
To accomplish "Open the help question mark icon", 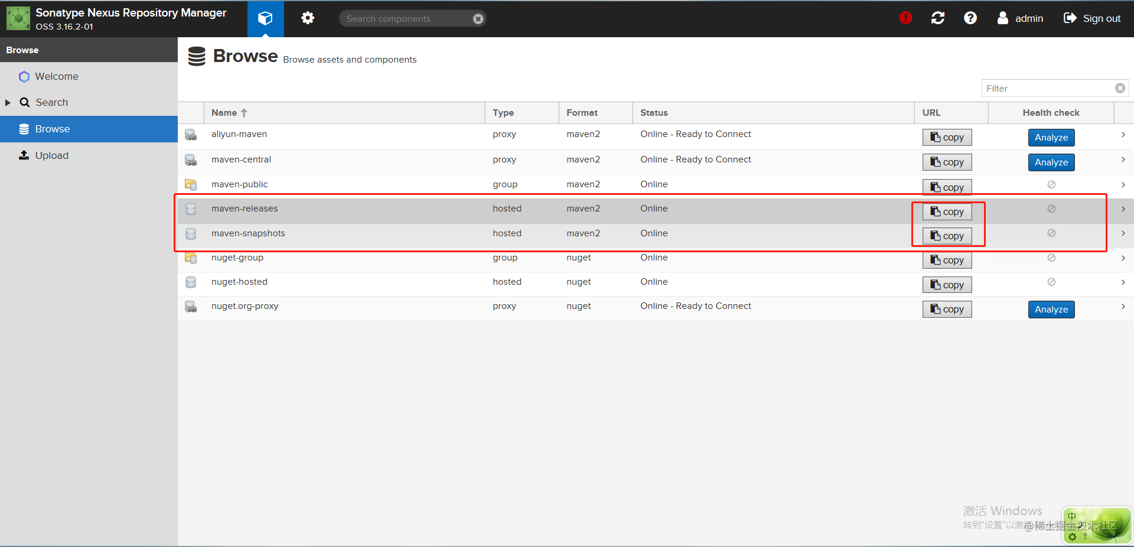I will pos(970,18).
